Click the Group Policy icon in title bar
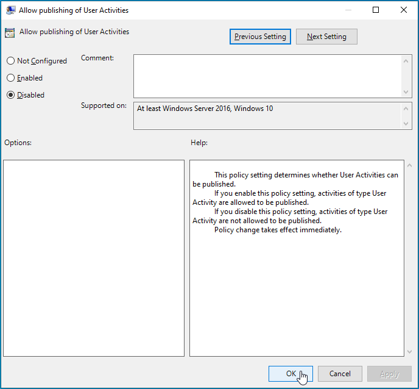Image resolution: width=419 pixels, height=389 pixels. click(x=10, y=10)
